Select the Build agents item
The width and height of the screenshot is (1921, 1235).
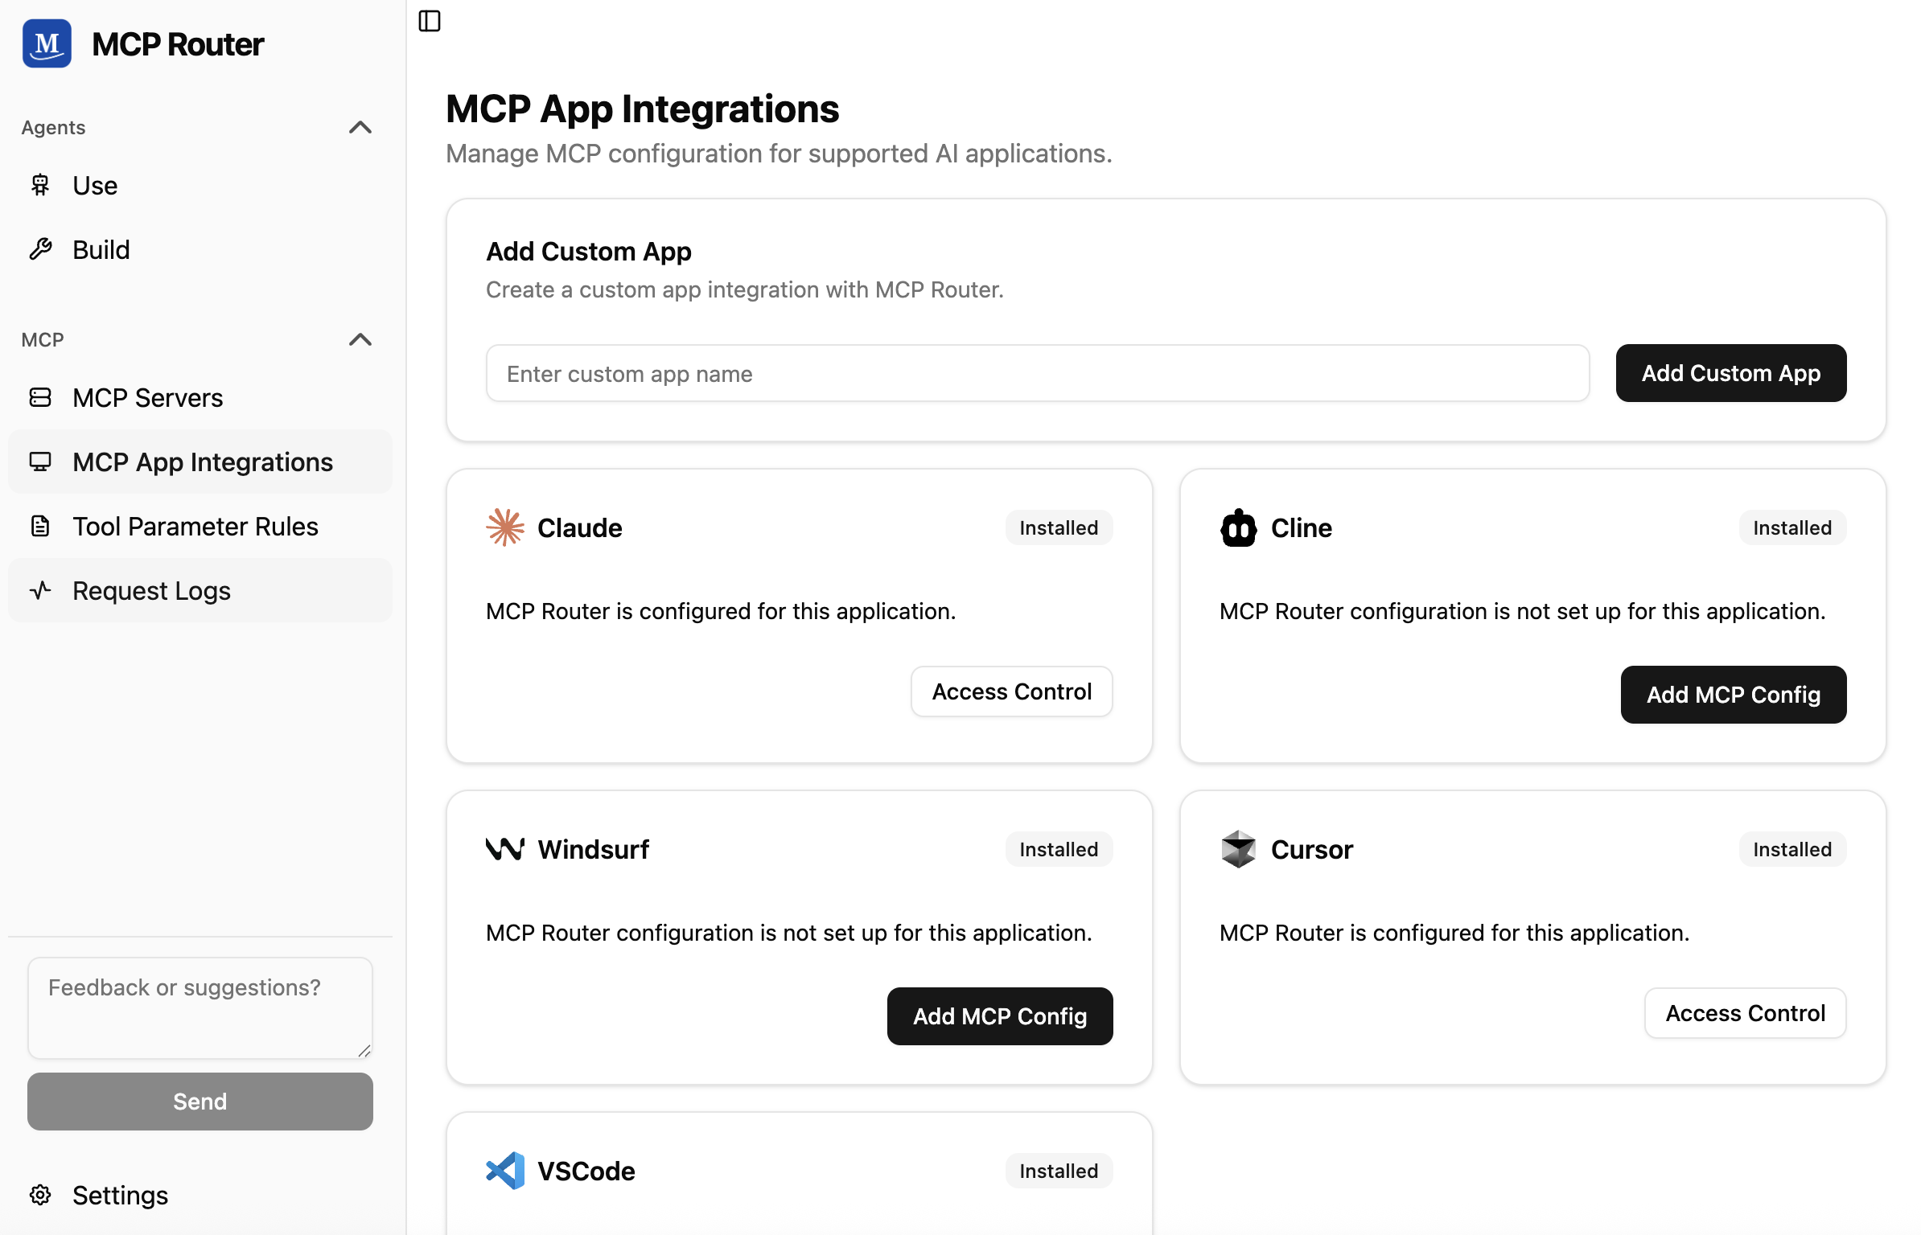(x=101, y=250)
